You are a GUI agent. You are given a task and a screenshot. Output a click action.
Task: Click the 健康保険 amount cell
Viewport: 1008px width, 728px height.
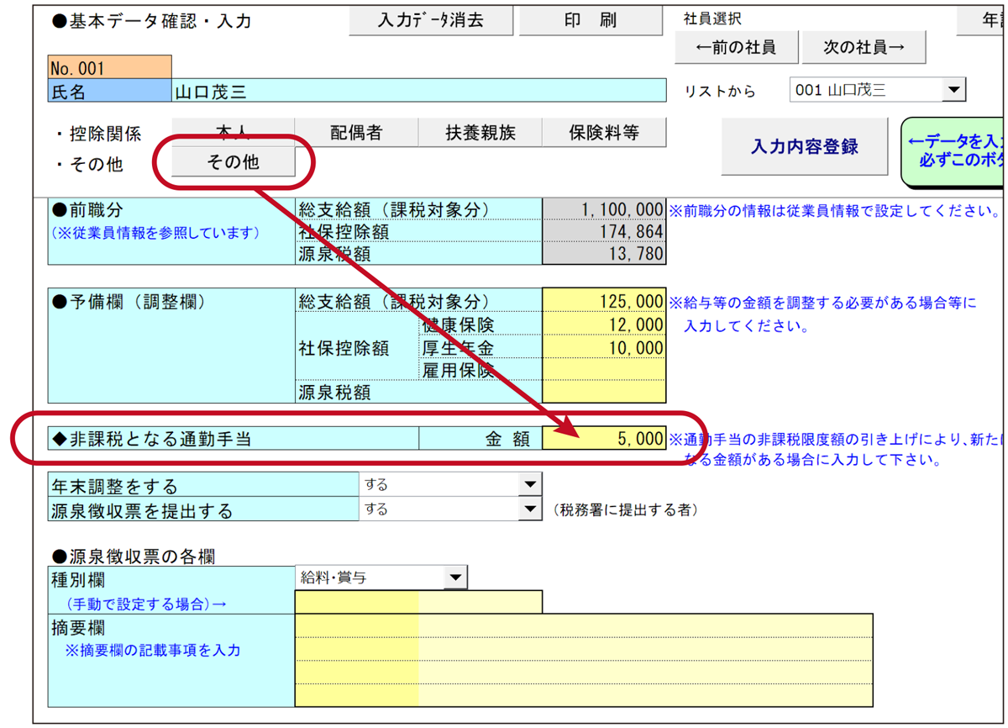[x=604, y=324]
